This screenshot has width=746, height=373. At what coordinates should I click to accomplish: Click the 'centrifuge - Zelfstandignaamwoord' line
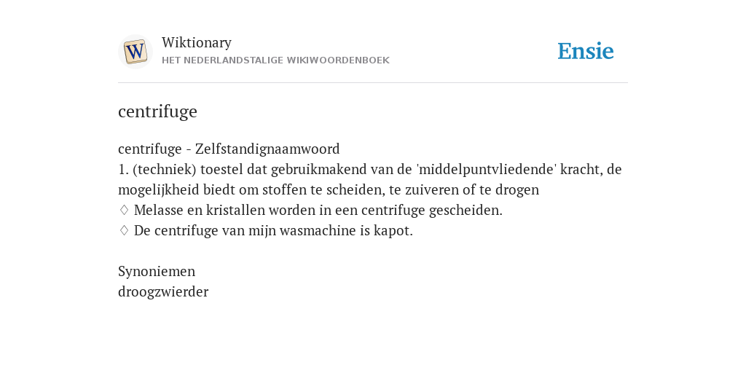click(229, 149)
